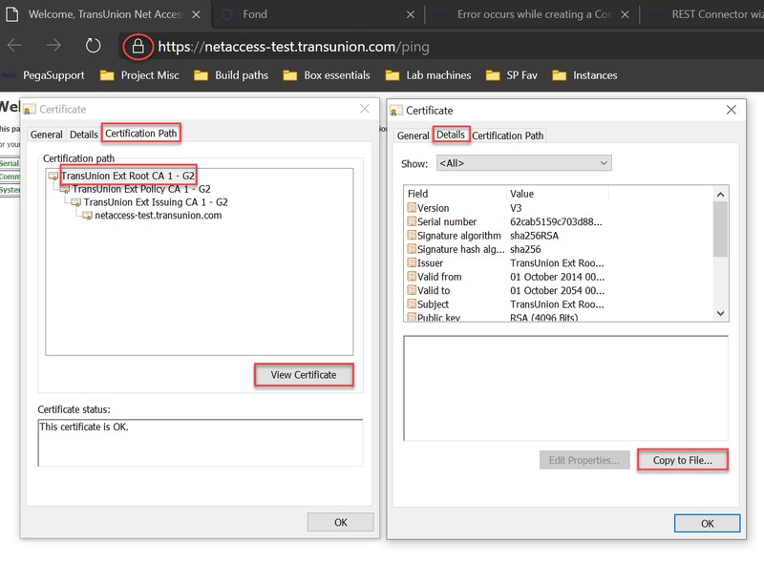This screenshot has height=563, width=764.
Task: Open the Build paths bookmark folder
Action: pyautogui.click(x=231, y=75)
